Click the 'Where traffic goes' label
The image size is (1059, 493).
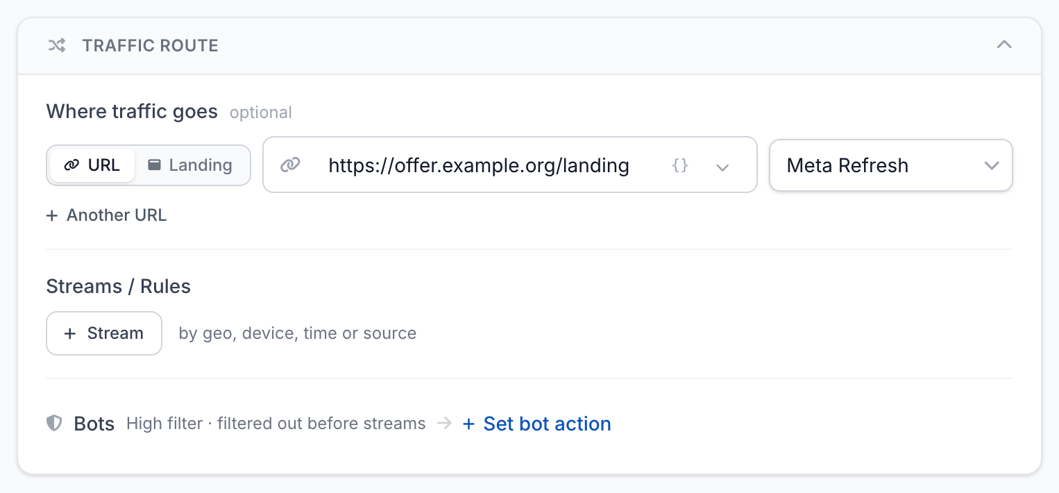(132, 111)
